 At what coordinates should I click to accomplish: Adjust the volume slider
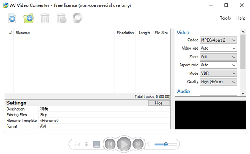(166, 144)
